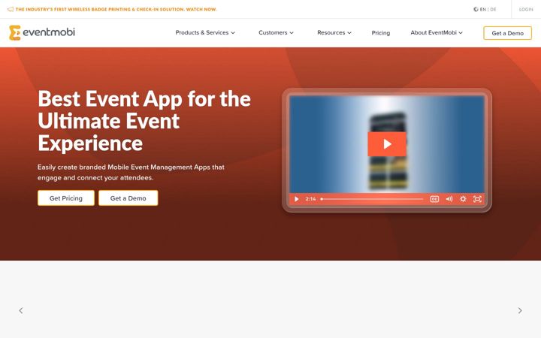Click the Get Pricing button
This screenshot has width=541, height=338.
66,198
